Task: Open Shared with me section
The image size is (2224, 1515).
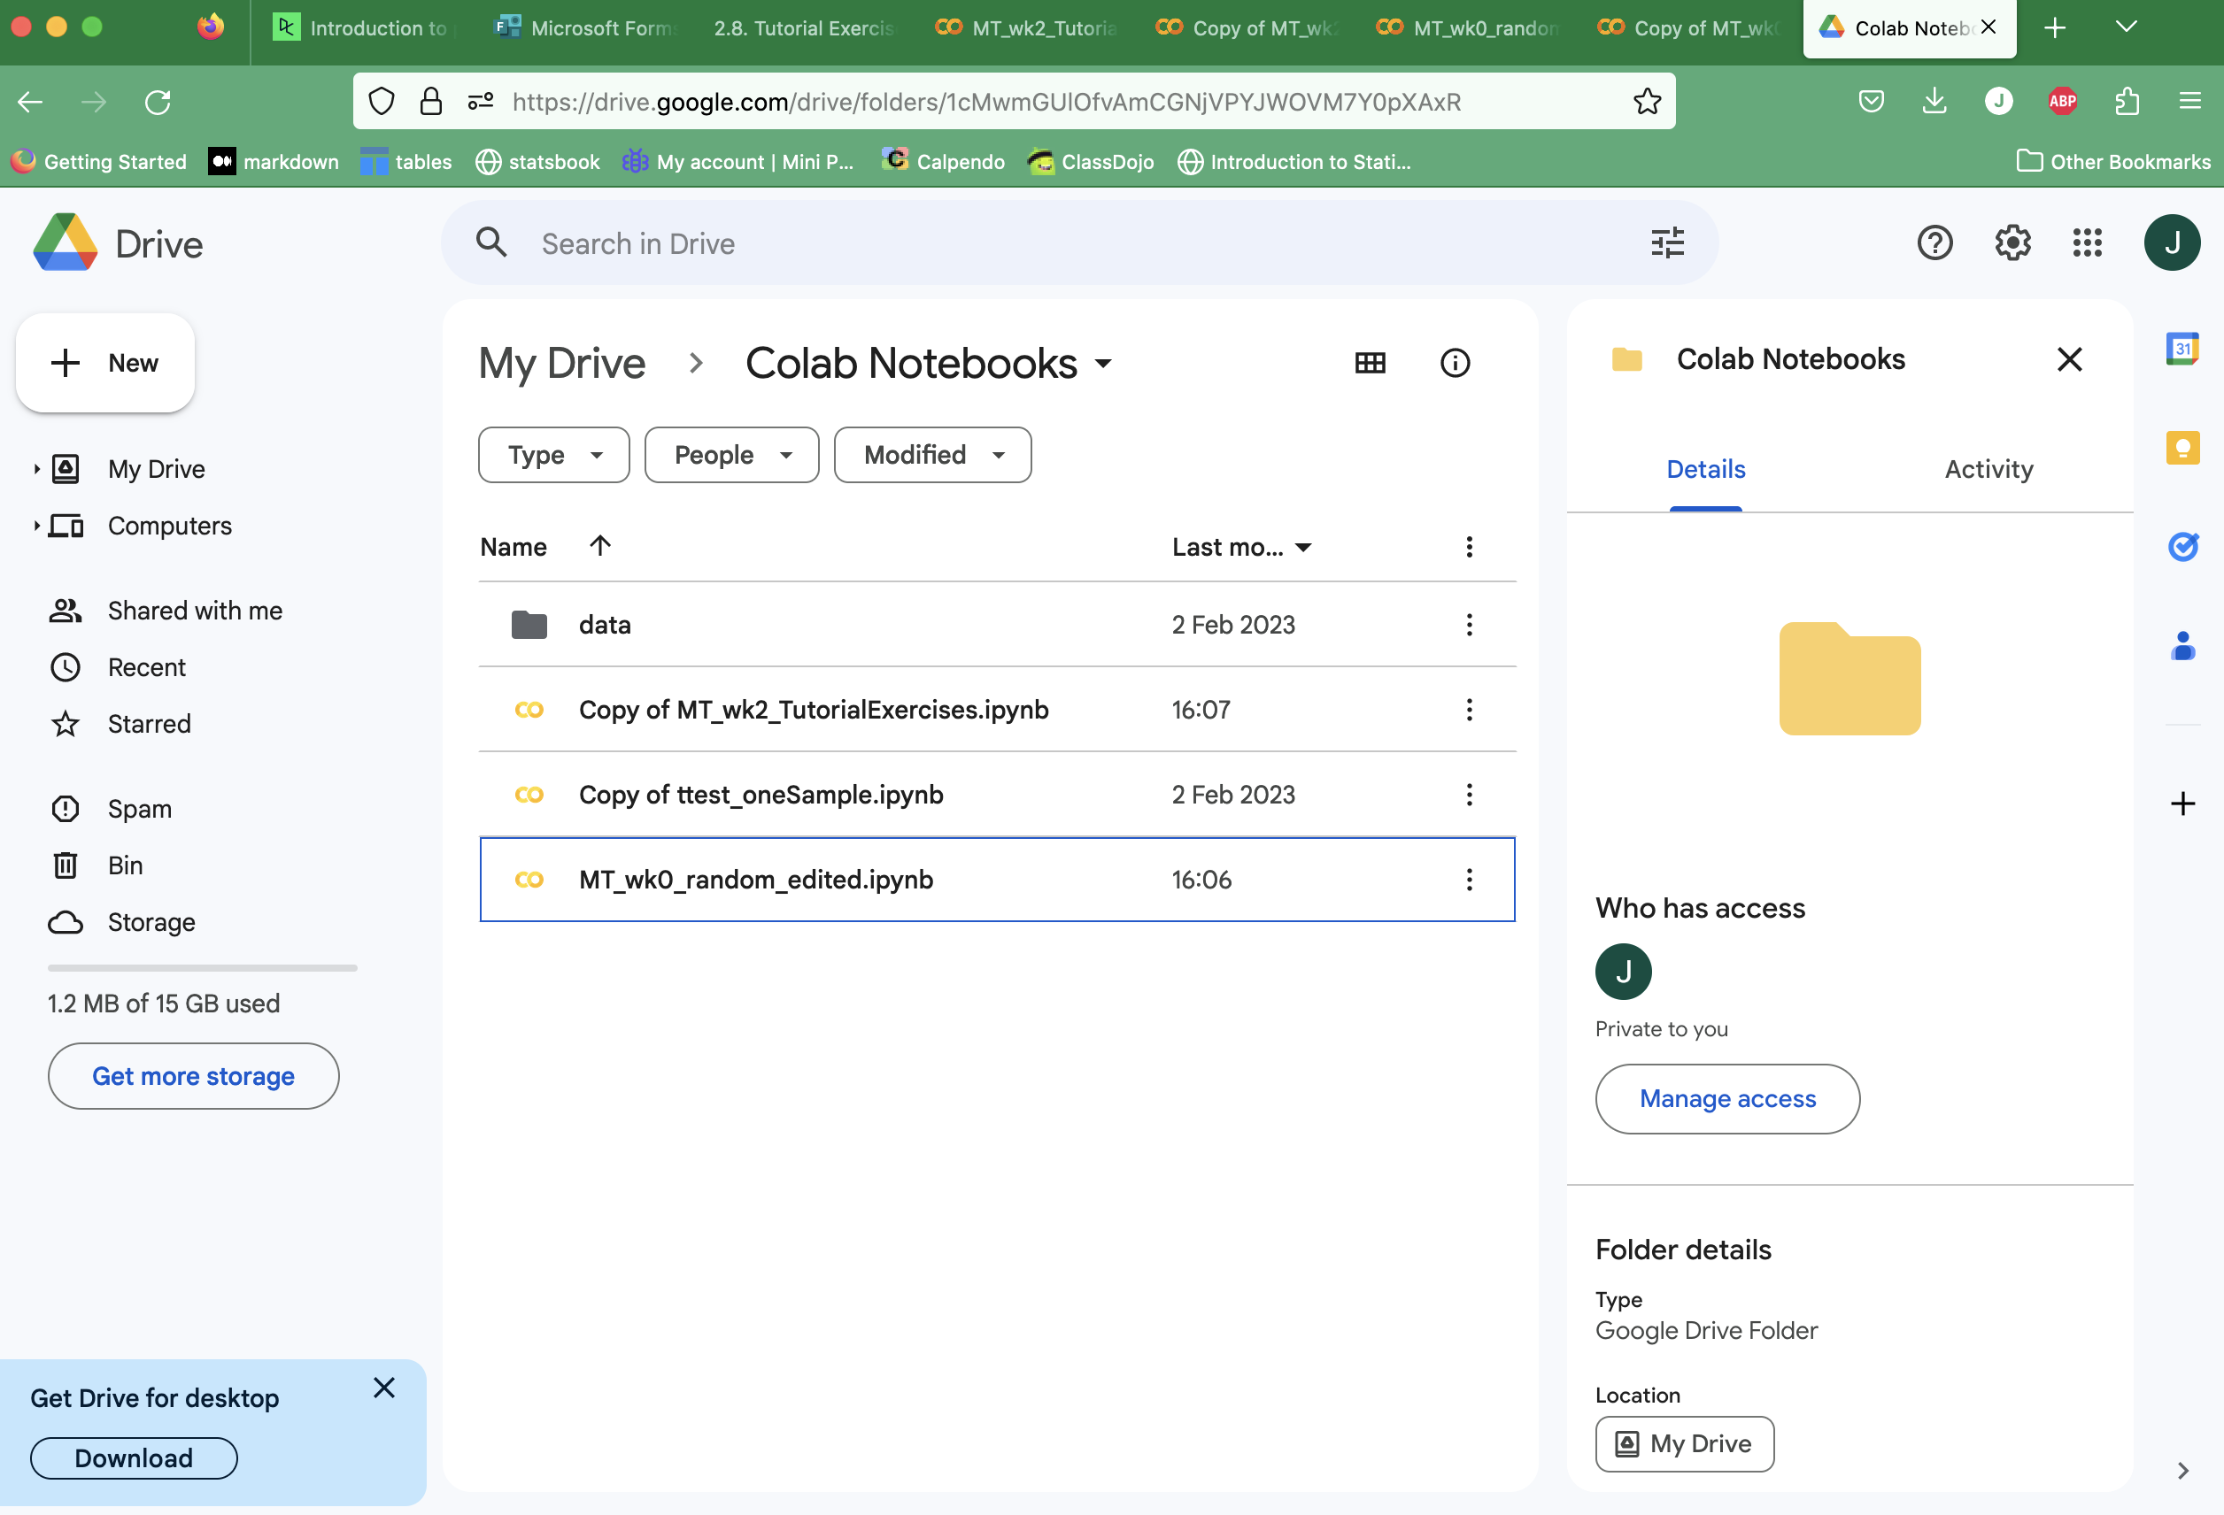Action: [194, 611]
